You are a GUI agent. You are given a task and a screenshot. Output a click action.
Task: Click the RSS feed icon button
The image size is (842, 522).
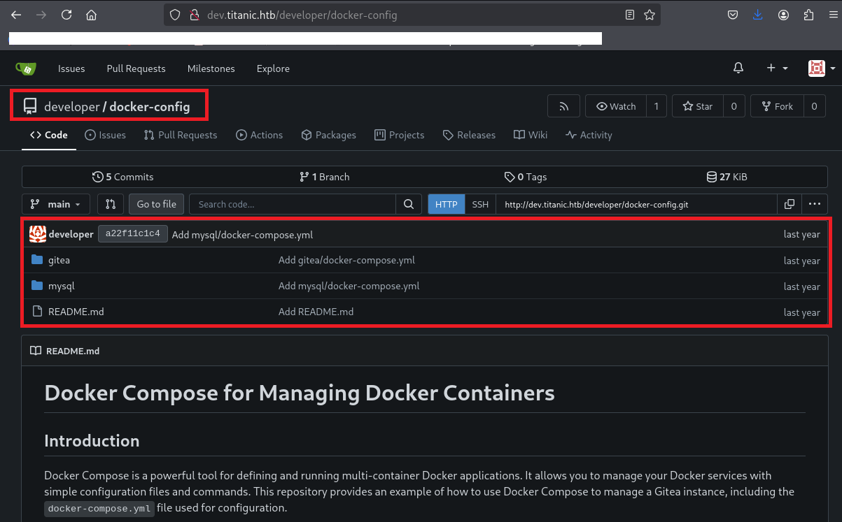(563, 106)
